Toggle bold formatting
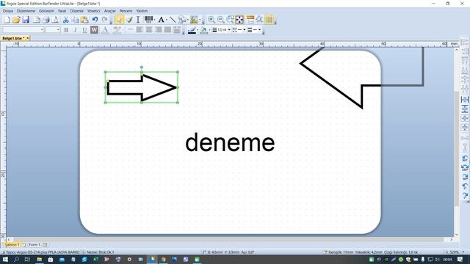This screenshot has height=264, width=470. click(66, 30)
